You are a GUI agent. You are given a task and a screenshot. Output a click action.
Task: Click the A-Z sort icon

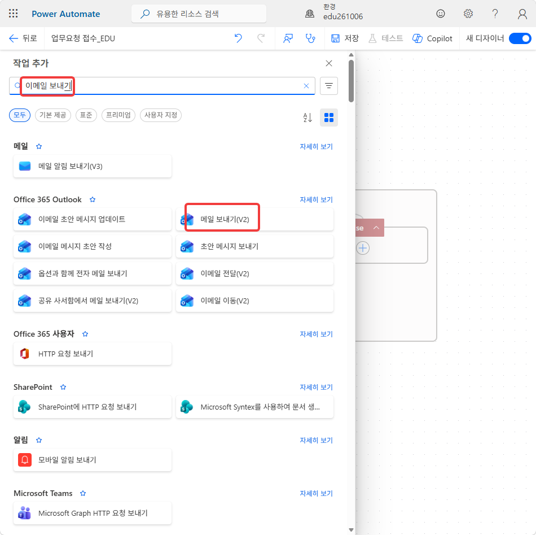click(307, 118)
